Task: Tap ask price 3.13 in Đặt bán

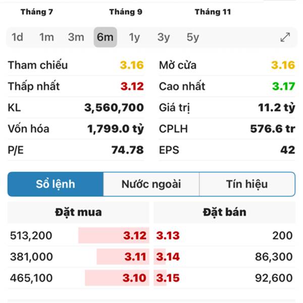Action: pos(168,235)
